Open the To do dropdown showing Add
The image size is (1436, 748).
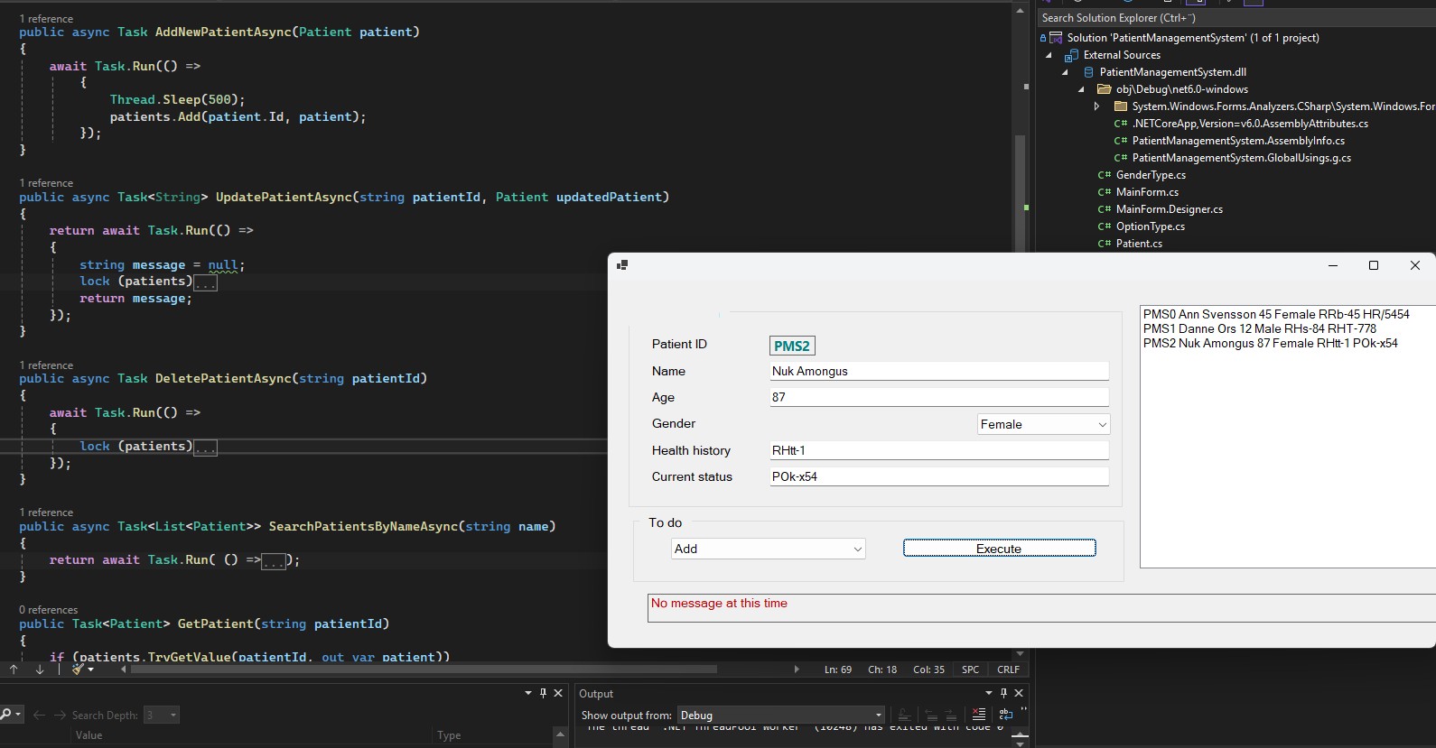point(768,549)
